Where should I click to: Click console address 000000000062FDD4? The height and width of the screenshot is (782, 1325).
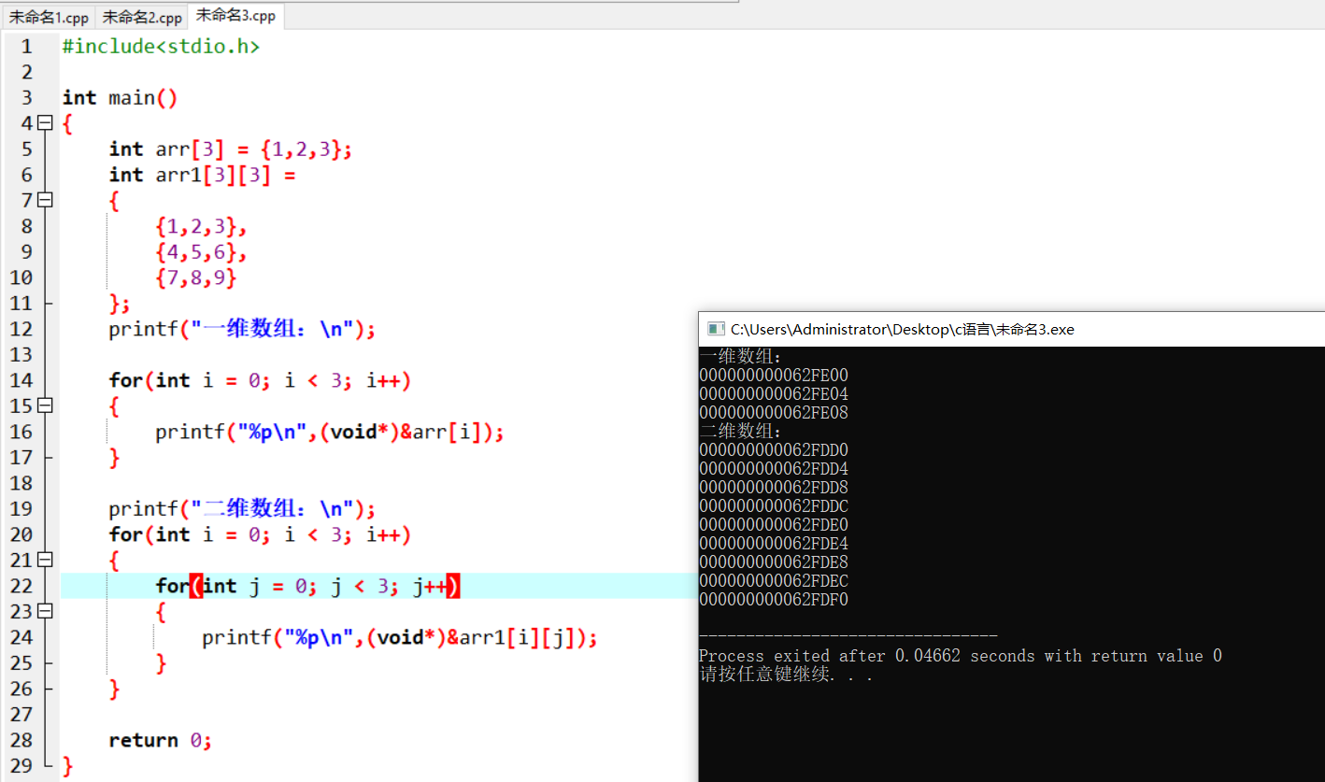774,468
